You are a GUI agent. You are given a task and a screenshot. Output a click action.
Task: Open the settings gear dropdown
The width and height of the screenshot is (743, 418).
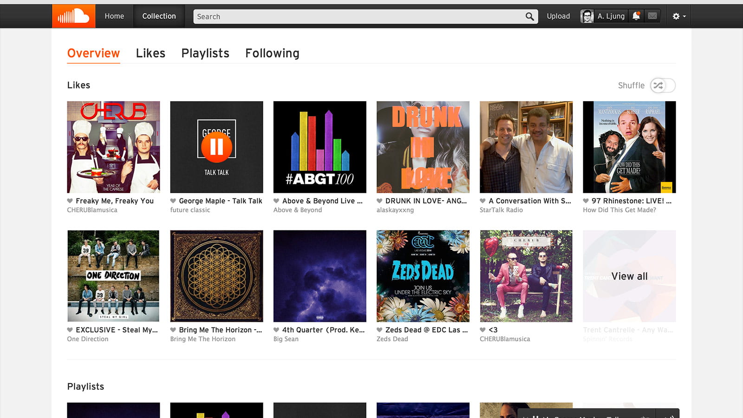pos(678,16)
